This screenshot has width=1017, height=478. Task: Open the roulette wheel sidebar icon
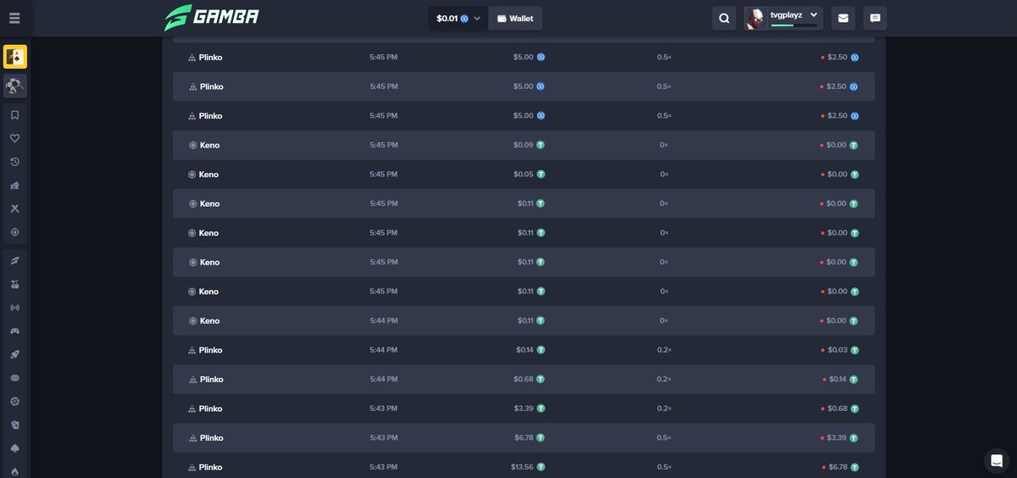(15, 402)
